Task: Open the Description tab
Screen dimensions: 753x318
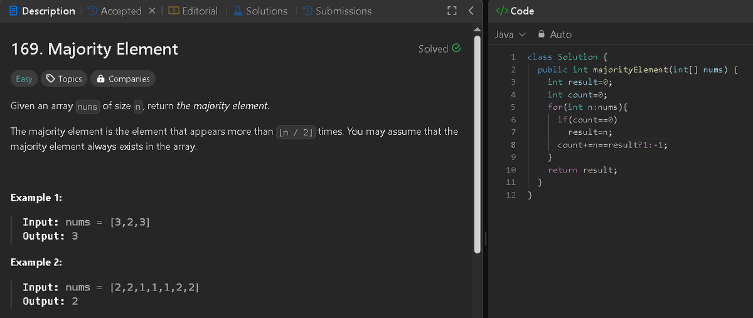Action: [43, 11]
